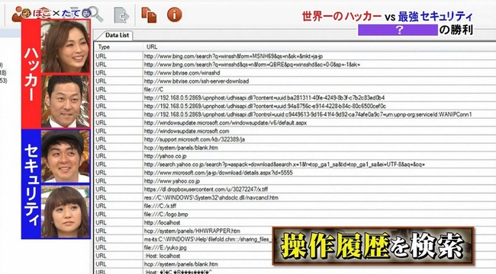Open the orange info icon

tap(174, 14)
